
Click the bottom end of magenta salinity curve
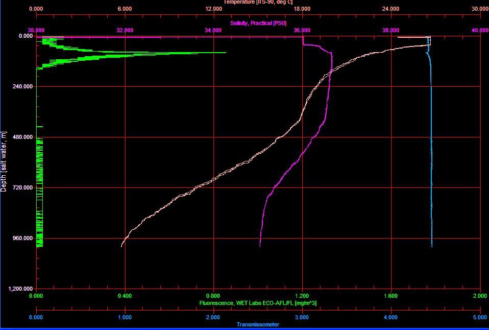[260, 246]
